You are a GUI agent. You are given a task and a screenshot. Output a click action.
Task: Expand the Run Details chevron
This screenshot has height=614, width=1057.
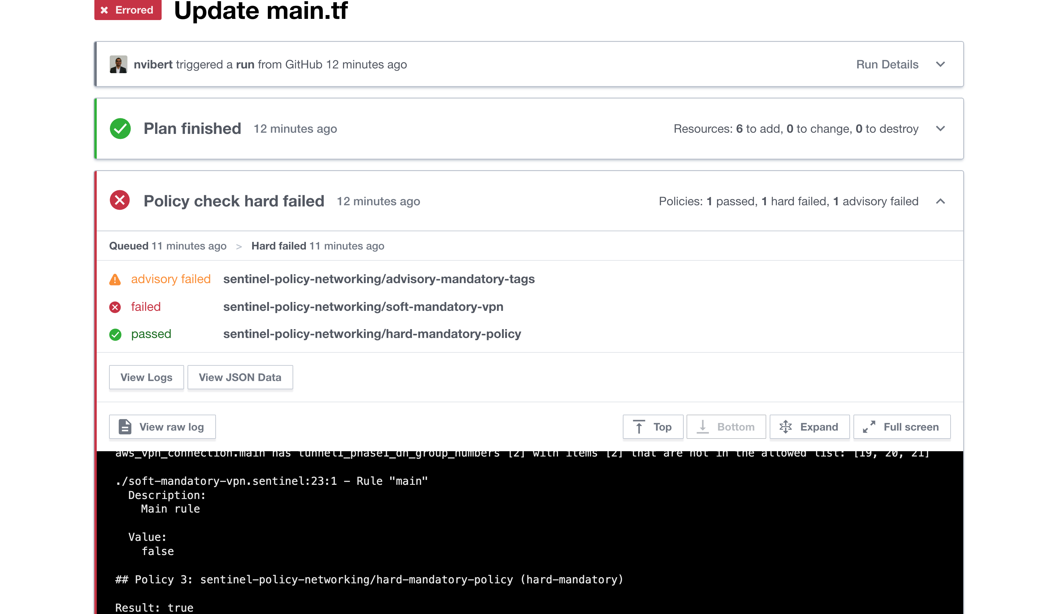point(941,65)
